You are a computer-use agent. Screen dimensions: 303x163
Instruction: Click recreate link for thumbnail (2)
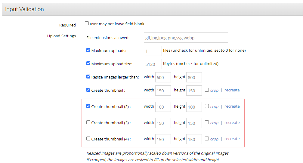coord(232,106)
